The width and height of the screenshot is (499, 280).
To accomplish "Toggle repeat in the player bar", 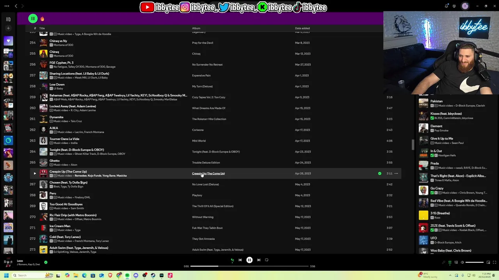I will pyautogui.click(x=267, y=260).
